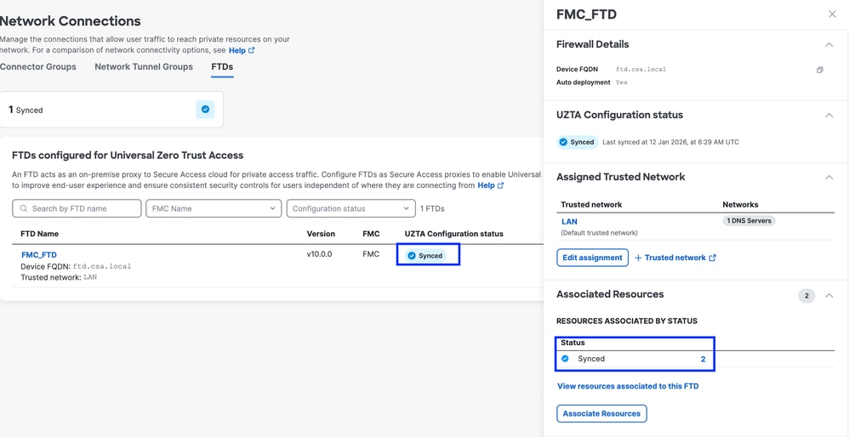
Task: Collapse the Assigned Trusted Network section
Action: 829,178
